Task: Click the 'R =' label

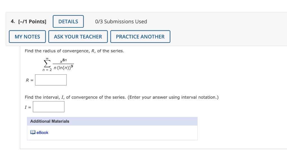Action: (x=30, y=80)
